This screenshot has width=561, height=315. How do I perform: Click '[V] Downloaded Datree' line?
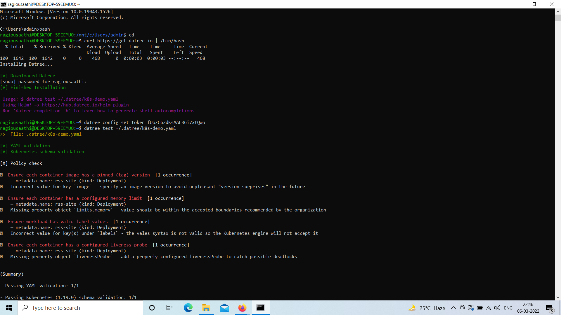28,76
